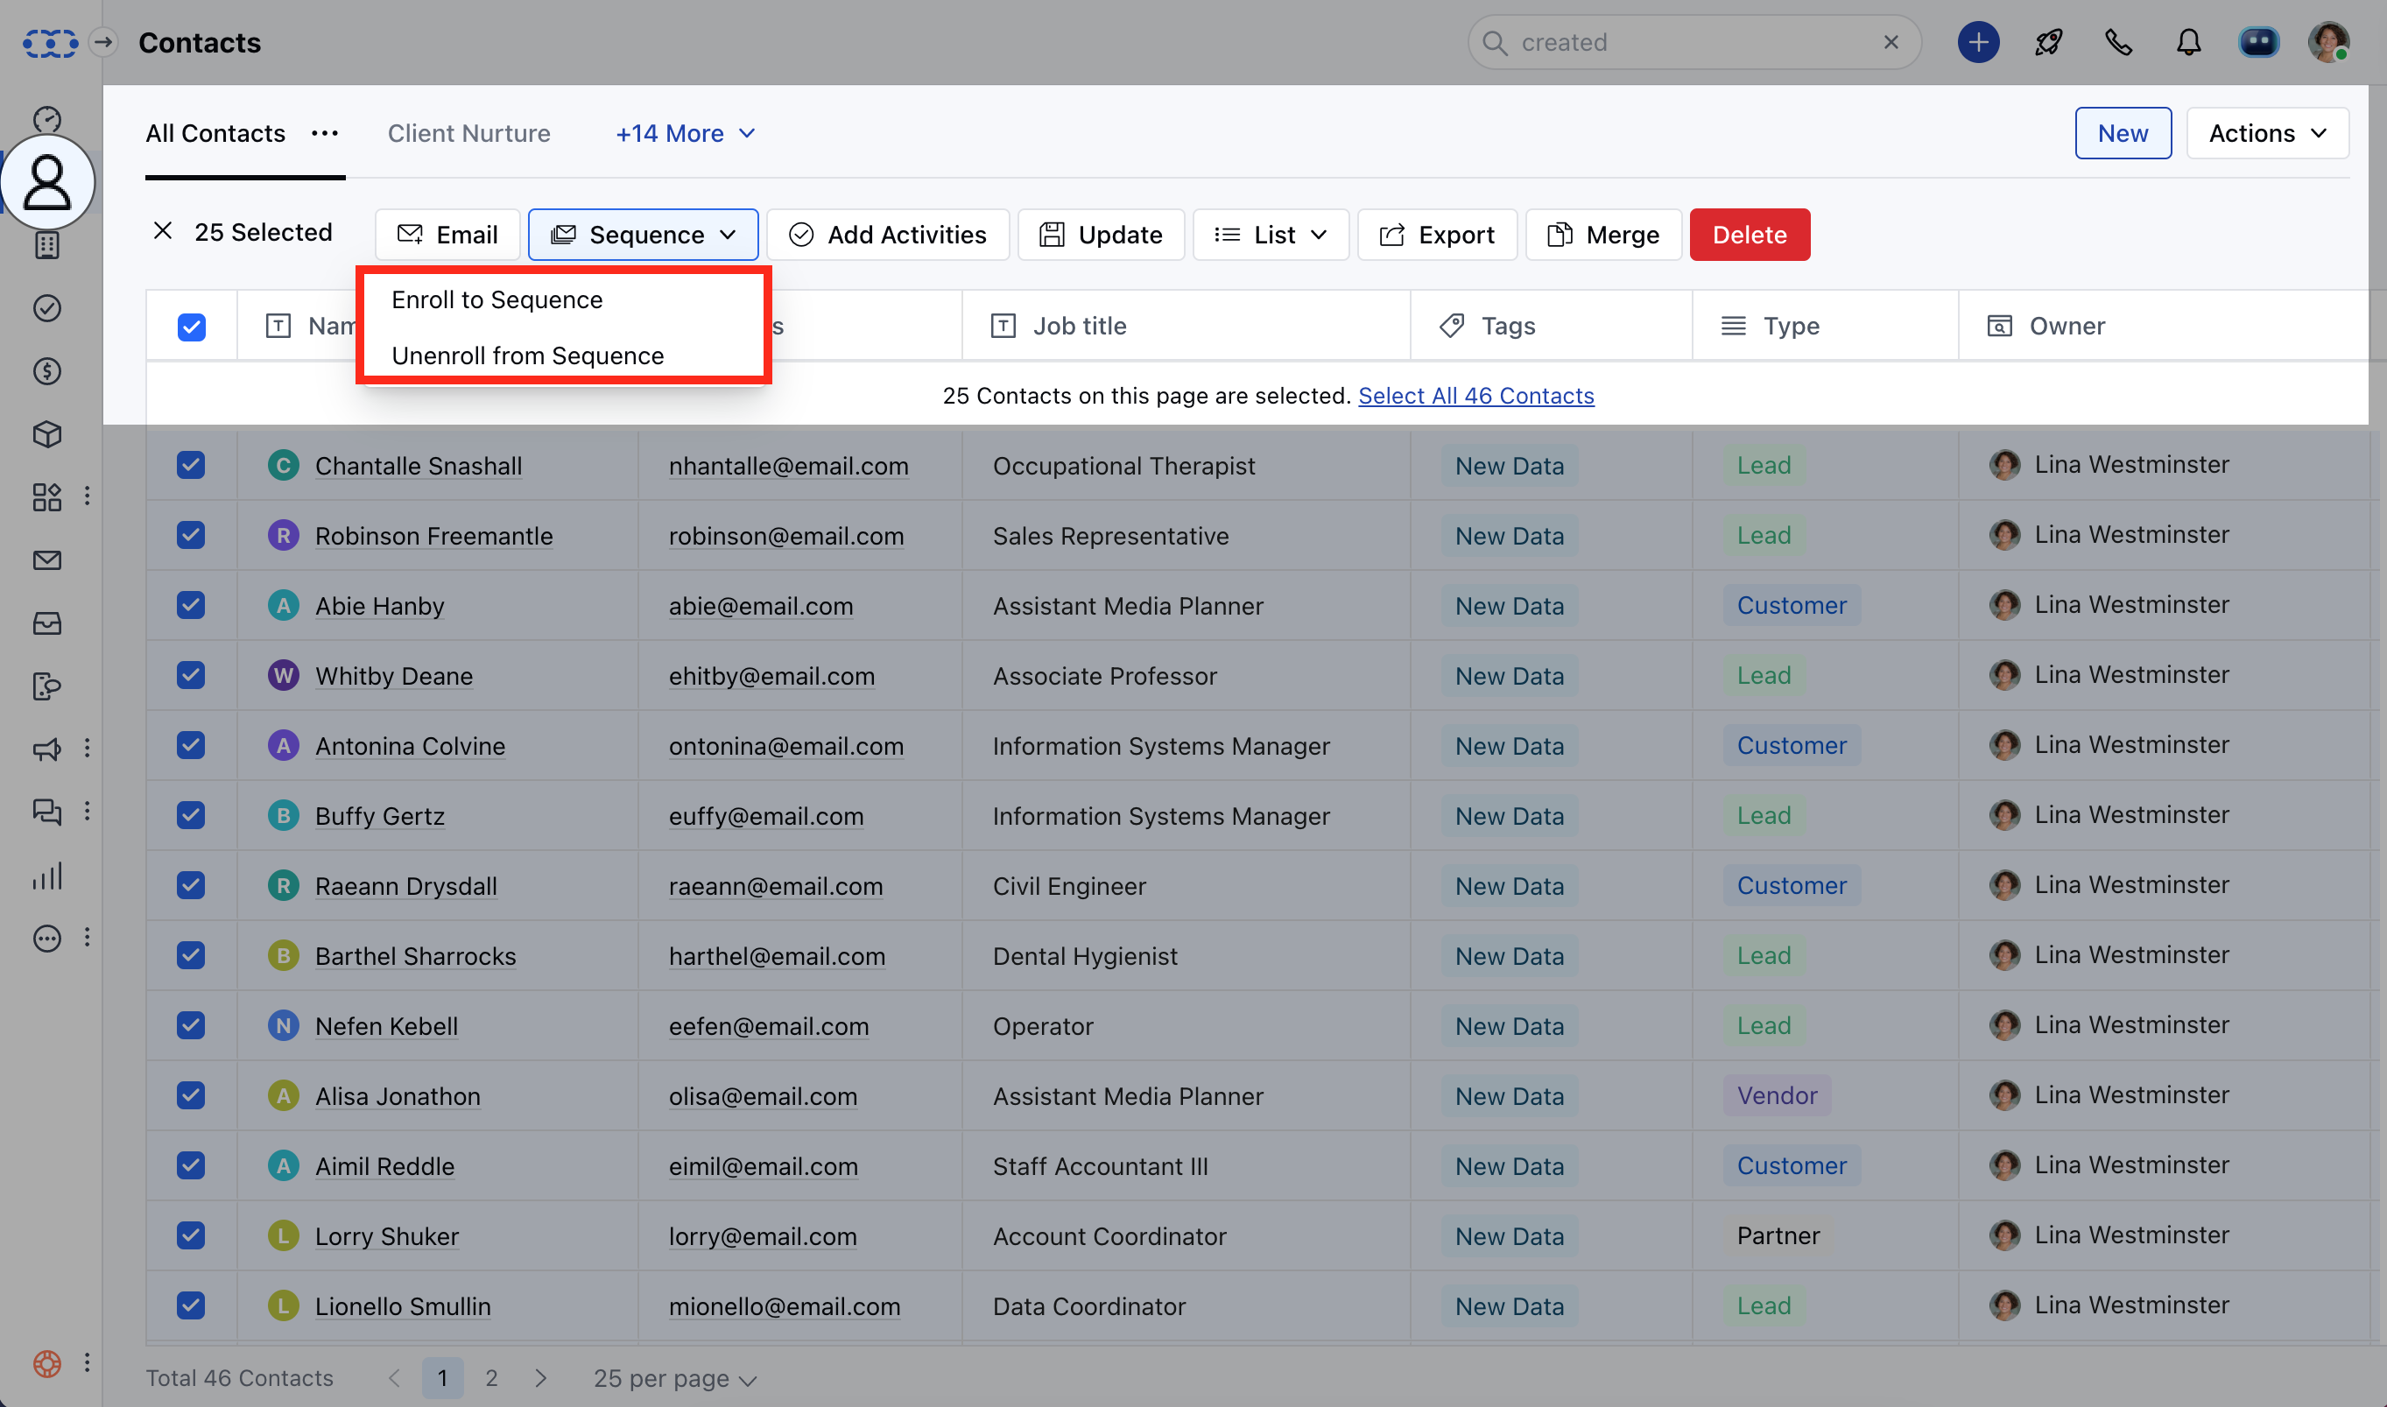Uncheck Raeann Drysdall's row checkbox
This screenshot has height=1407, width=2387.
pos(191,886)
